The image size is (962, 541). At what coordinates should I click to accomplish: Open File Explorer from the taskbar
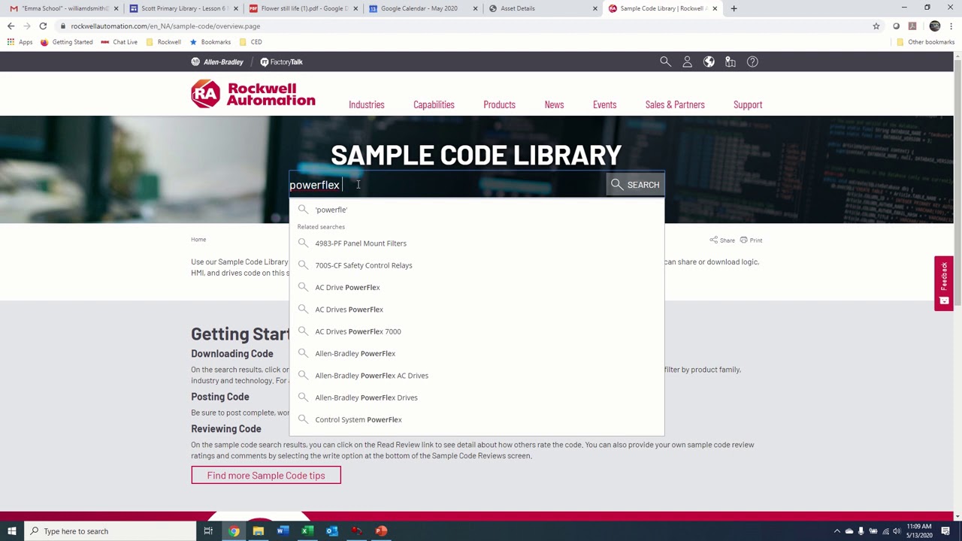tap(258, 531)
